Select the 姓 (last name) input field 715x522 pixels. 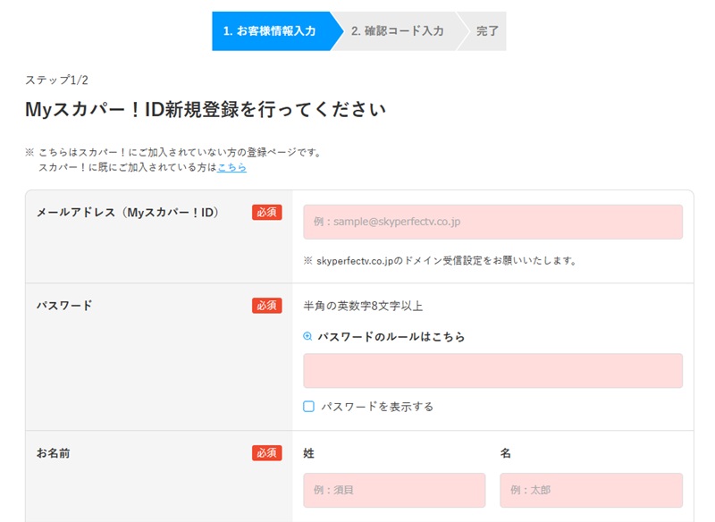394,490
